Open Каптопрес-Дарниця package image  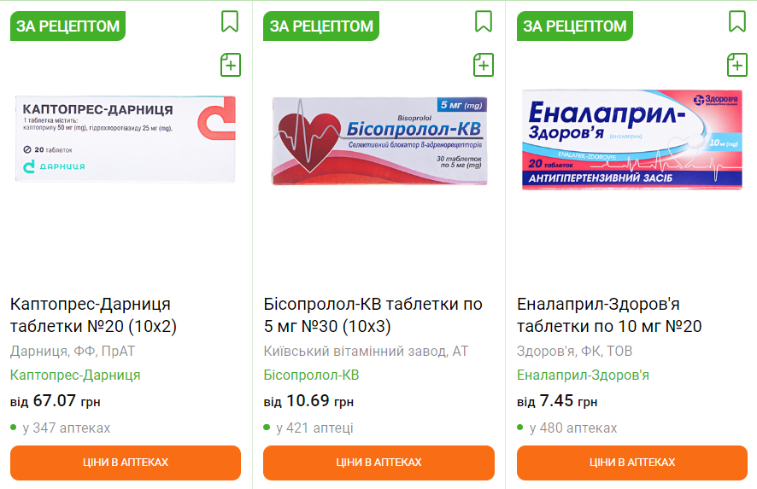click(126, 139)
